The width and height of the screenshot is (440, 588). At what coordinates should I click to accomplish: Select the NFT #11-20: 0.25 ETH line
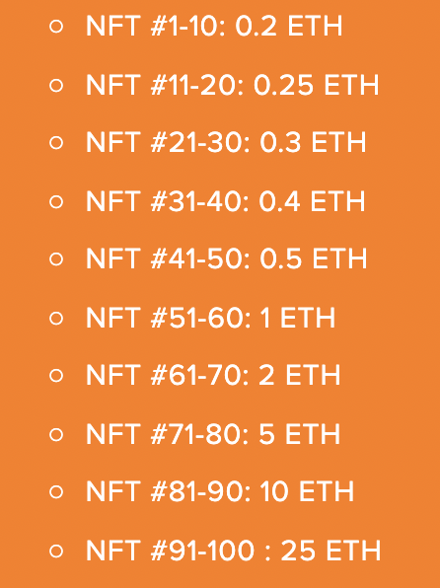(233, 85)
